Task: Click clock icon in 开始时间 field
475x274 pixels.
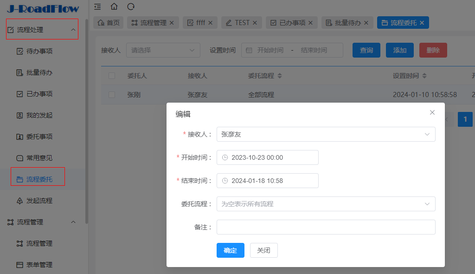Action: point(225,157)
